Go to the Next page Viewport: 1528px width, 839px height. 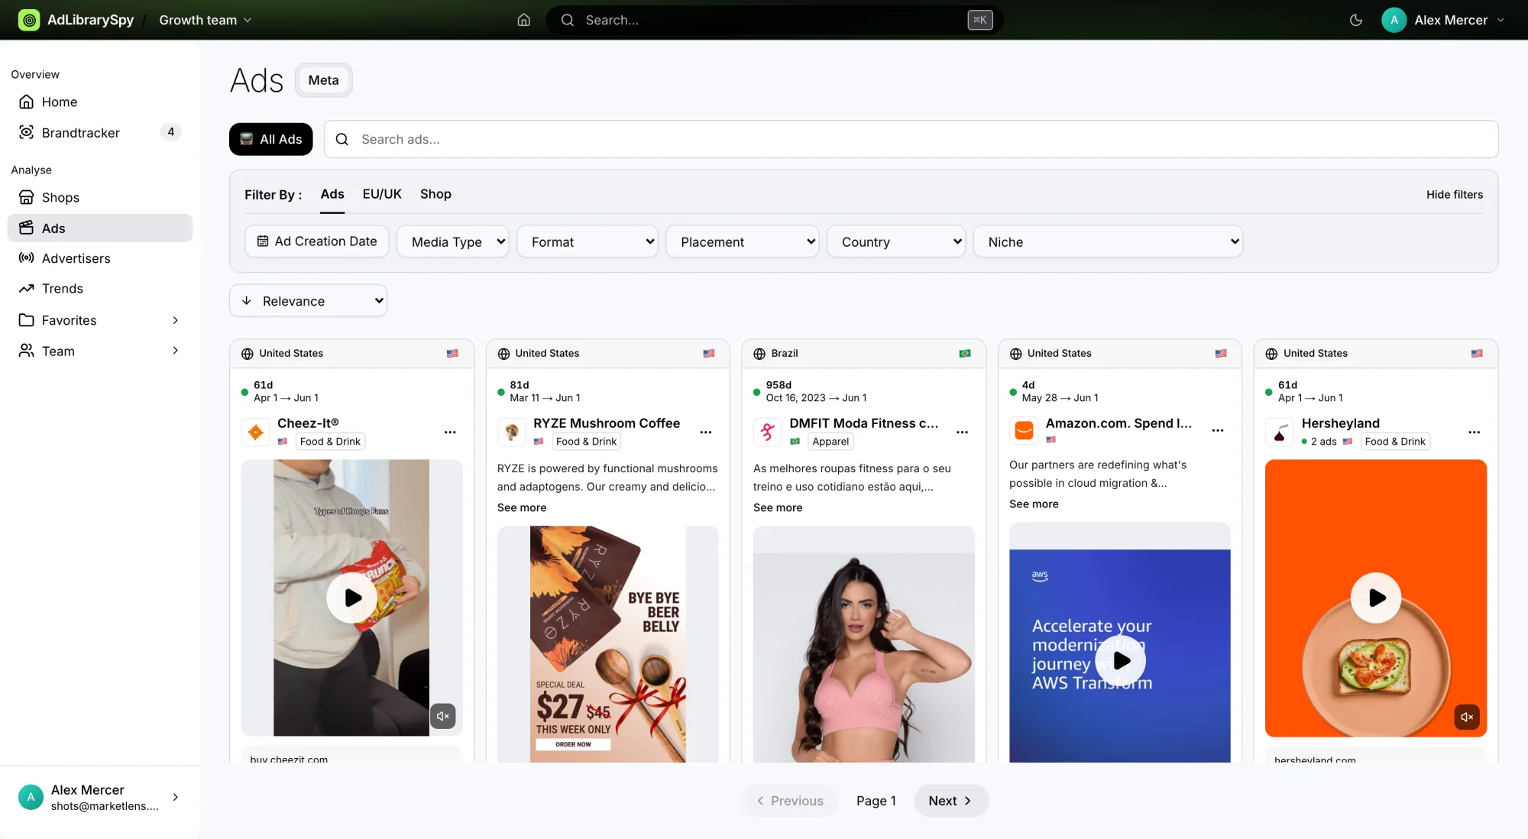point(951,801)
